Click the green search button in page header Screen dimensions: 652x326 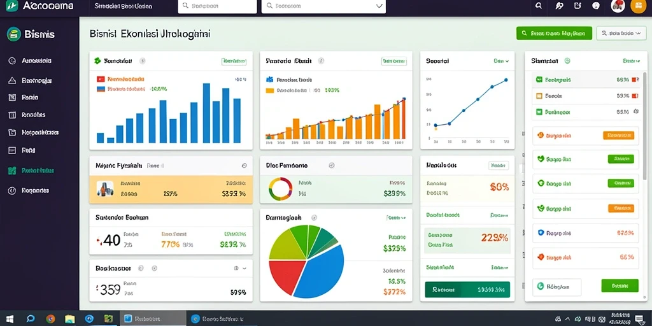pyautogui.click(x=554, y=33)
